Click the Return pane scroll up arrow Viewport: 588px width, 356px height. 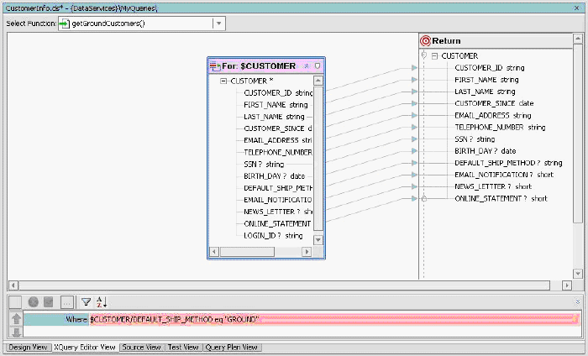pos(578,39)
